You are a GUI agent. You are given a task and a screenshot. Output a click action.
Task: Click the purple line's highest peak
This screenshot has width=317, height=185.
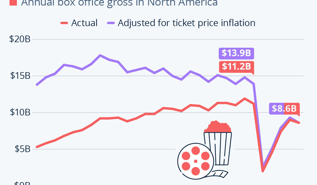point(100,55)
